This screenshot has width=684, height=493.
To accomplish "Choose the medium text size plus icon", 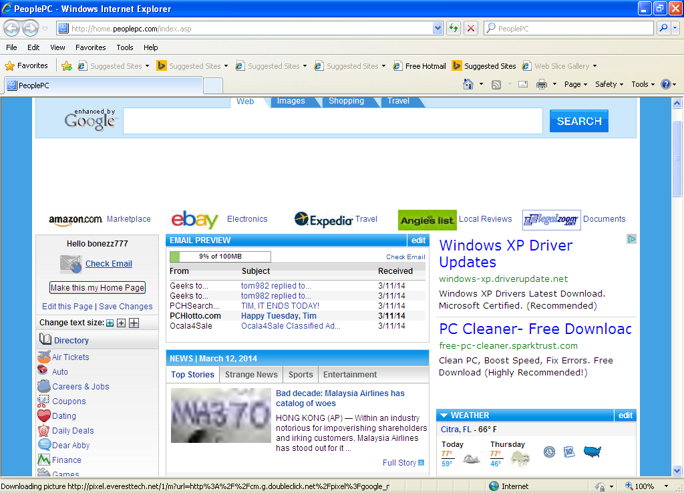I will [122, 323].
